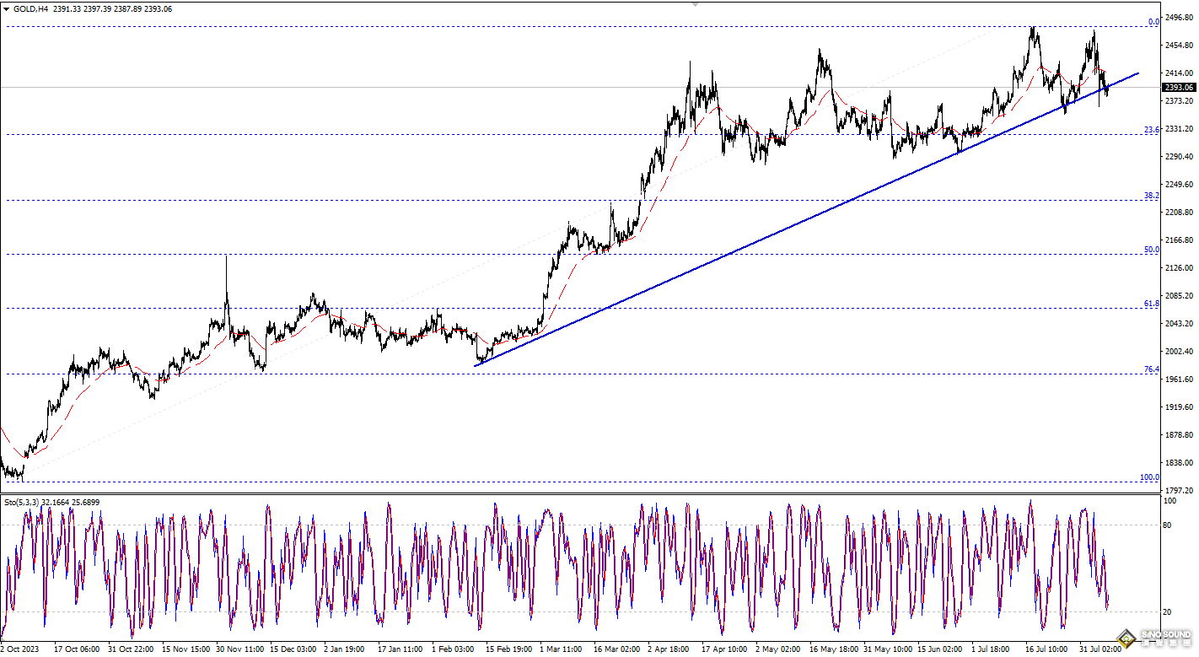Click the GOLD,H4 symbol title text
The height and width of the screenshot is (657, 1199).
point(30,8)
